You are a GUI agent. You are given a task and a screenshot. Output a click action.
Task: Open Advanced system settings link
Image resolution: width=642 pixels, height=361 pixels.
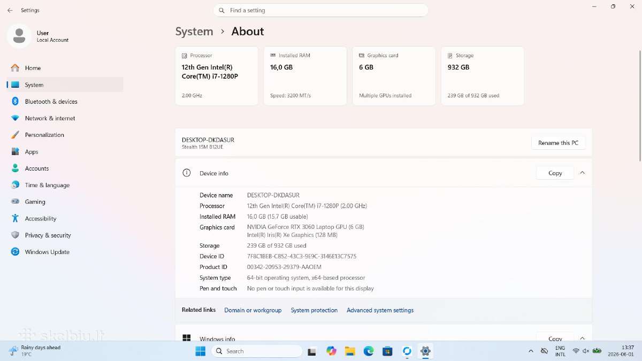coord(380,310)
